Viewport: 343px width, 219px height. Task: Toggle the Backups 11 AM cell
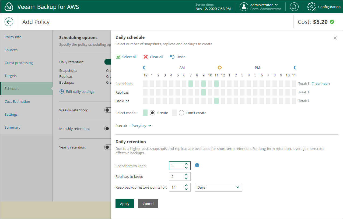(x=216, y=101)
